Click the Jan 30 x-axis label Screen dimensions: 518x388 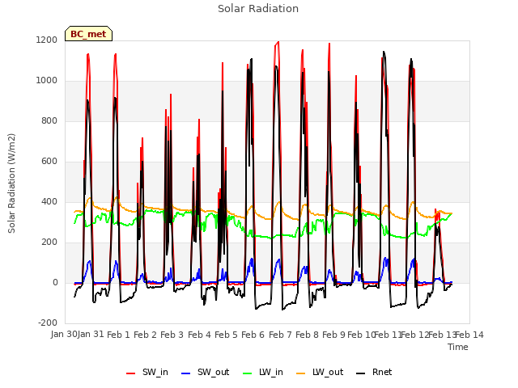[x=64, y=335]
